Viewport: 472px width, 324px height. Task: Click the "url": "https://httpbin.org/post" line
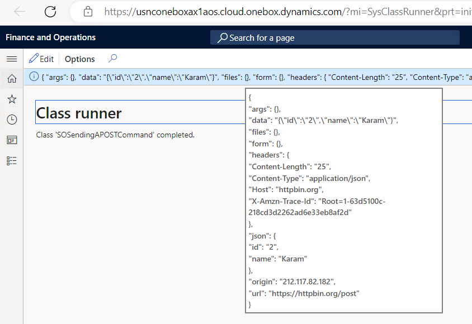coord(304,293)
